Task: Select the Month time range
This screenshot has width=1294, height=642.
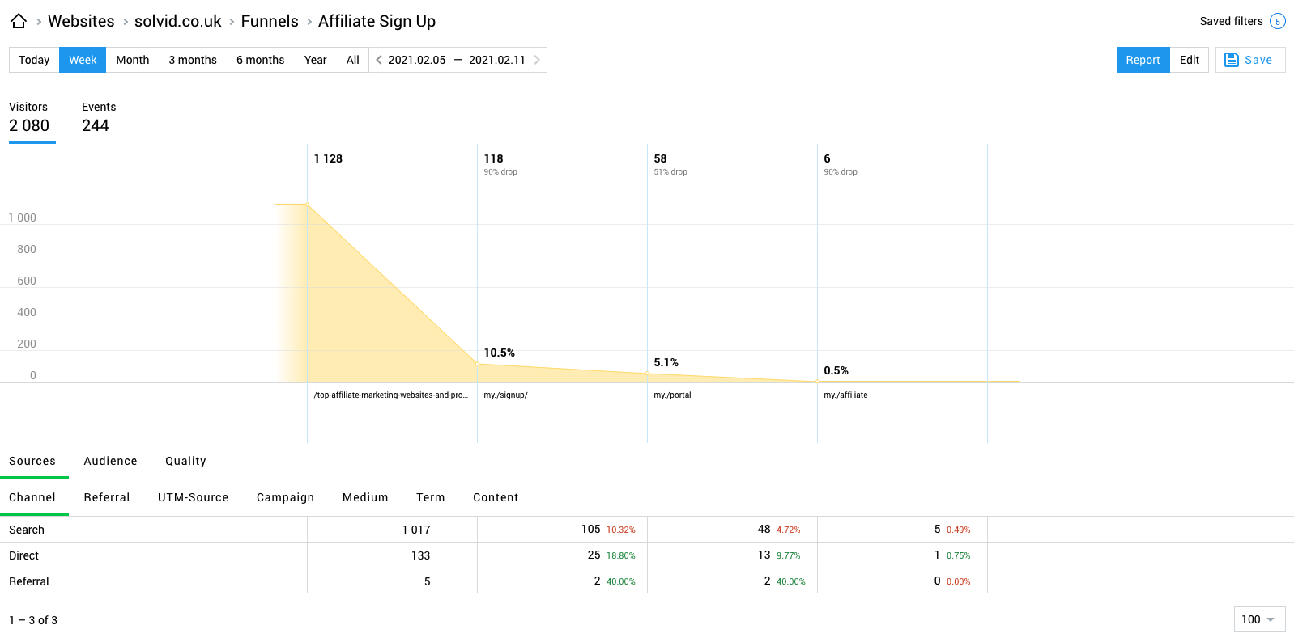Action: pos(133,60)
